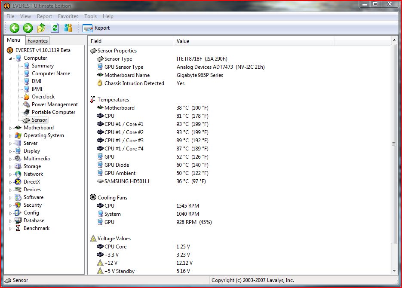This screenshot has height=288, width=402.
Task: Click the Storage drive icon
Action: (x=18, y=166)
